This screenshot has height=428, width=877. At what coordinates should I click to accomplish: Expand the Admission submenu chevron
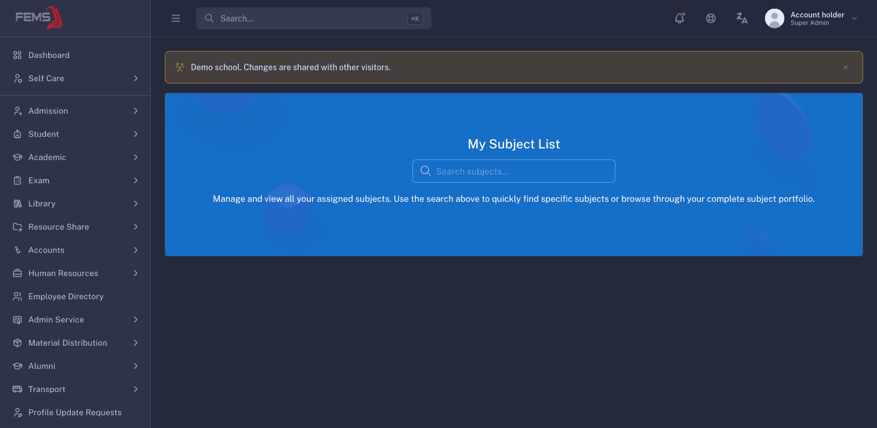tap(136, 111)
